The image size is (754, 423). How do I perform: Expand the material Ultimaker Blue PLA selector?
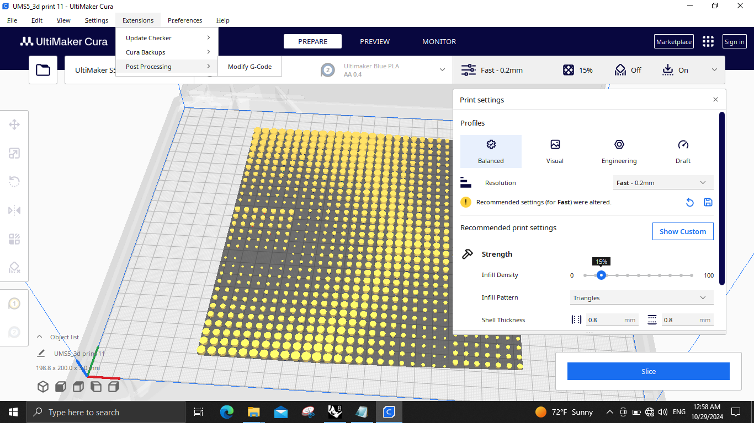[442, 70]
